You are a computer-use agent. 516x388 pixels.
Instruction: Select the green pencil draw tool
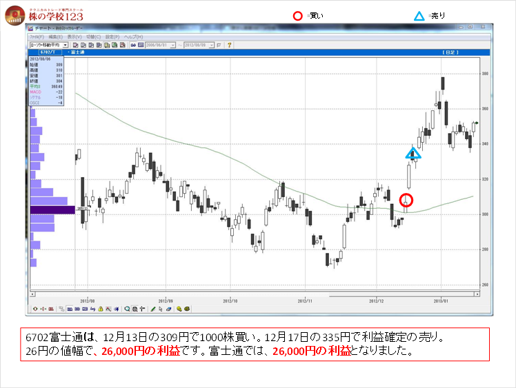(x=153, y=309)
